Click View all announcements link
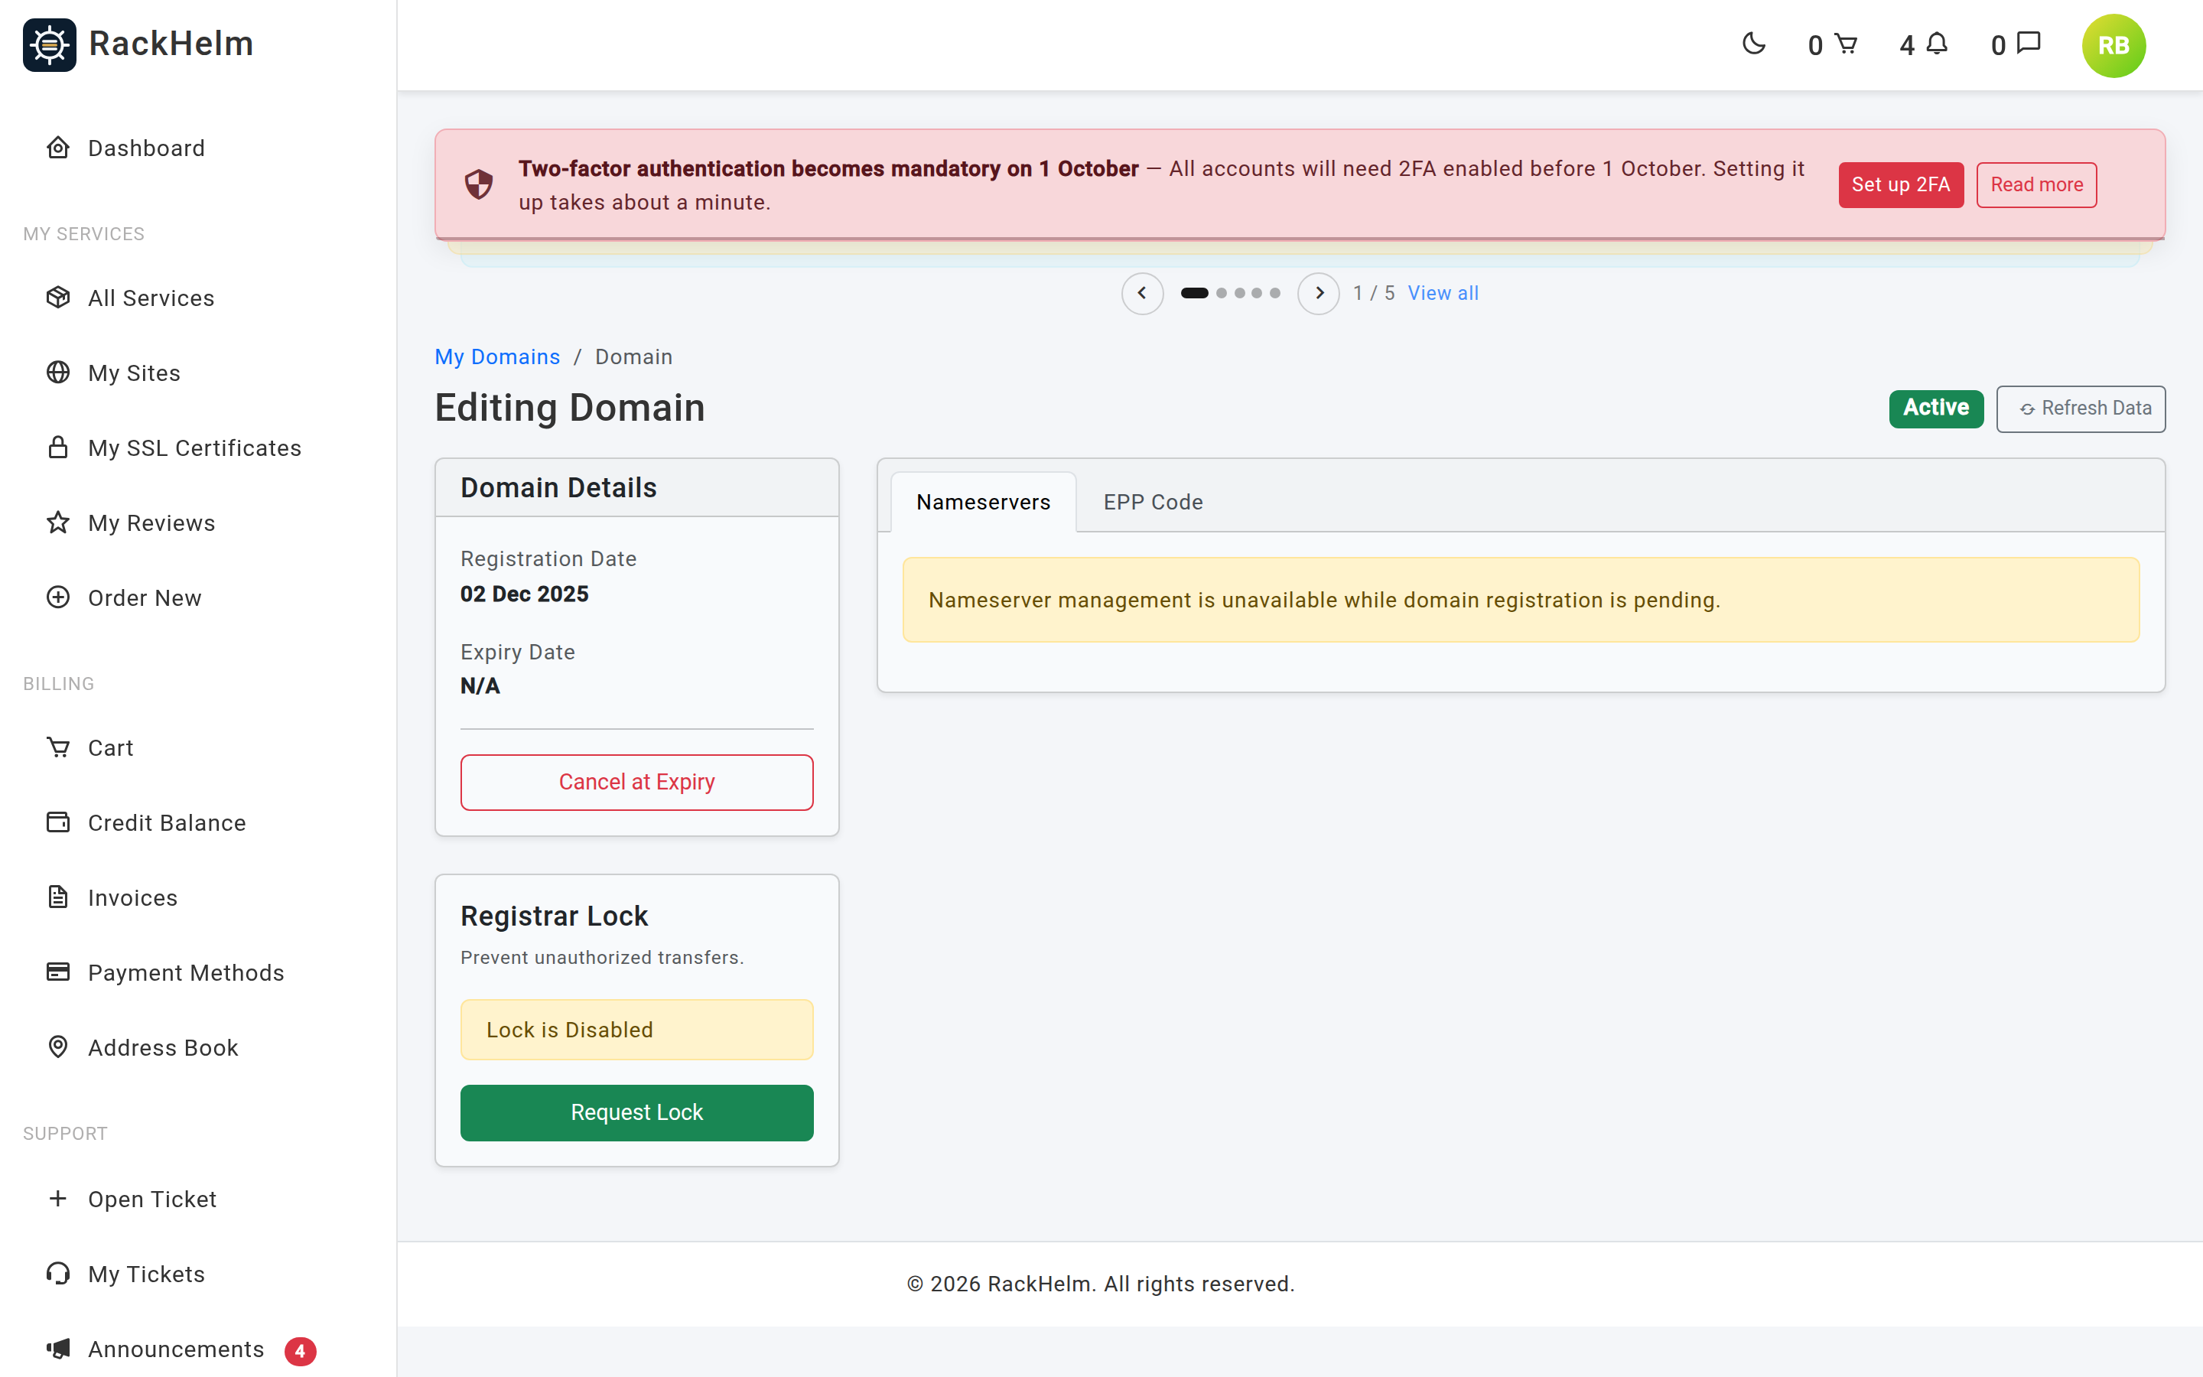This screenshot has height=1377, width=2203. point(1443,293)
